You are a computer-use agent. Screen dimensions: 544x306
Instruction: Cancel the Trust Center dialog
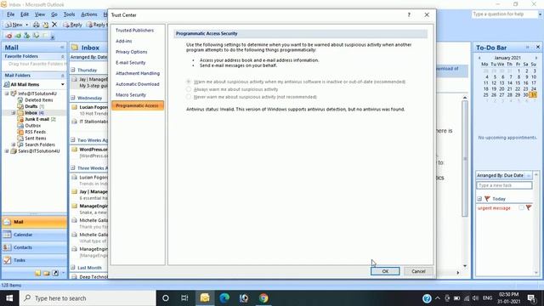(x=418, y=271)
